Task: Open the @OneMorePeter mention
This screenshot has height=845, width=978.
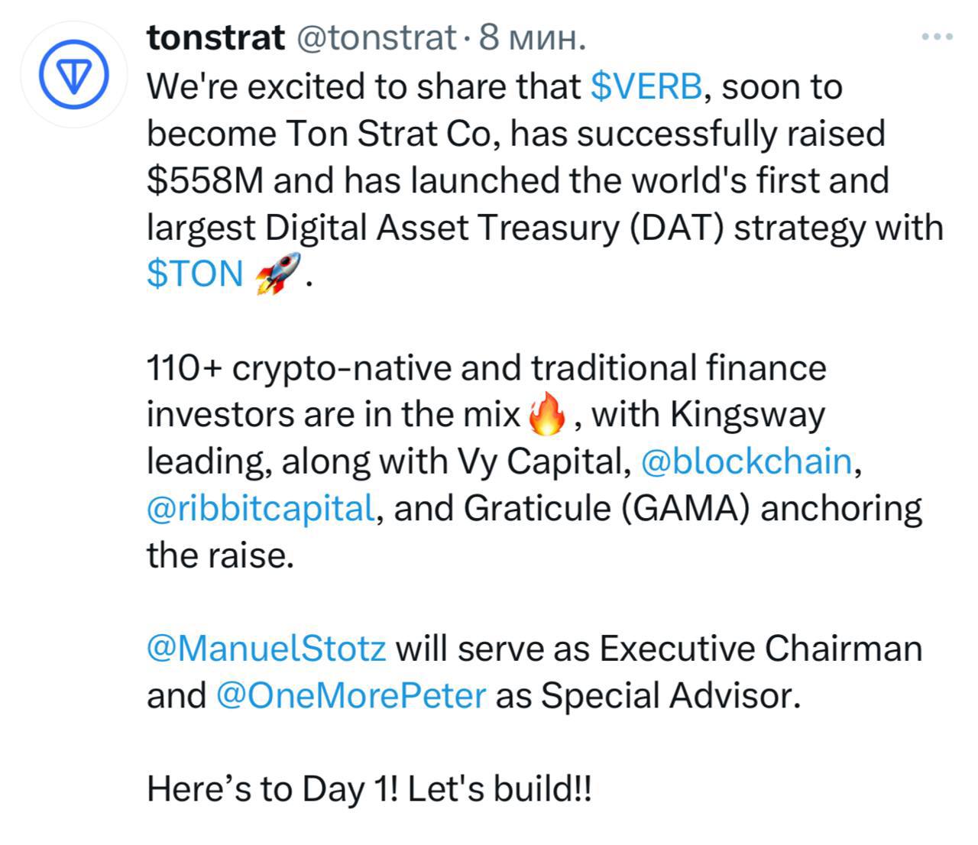Action: [x=351, y=695]
